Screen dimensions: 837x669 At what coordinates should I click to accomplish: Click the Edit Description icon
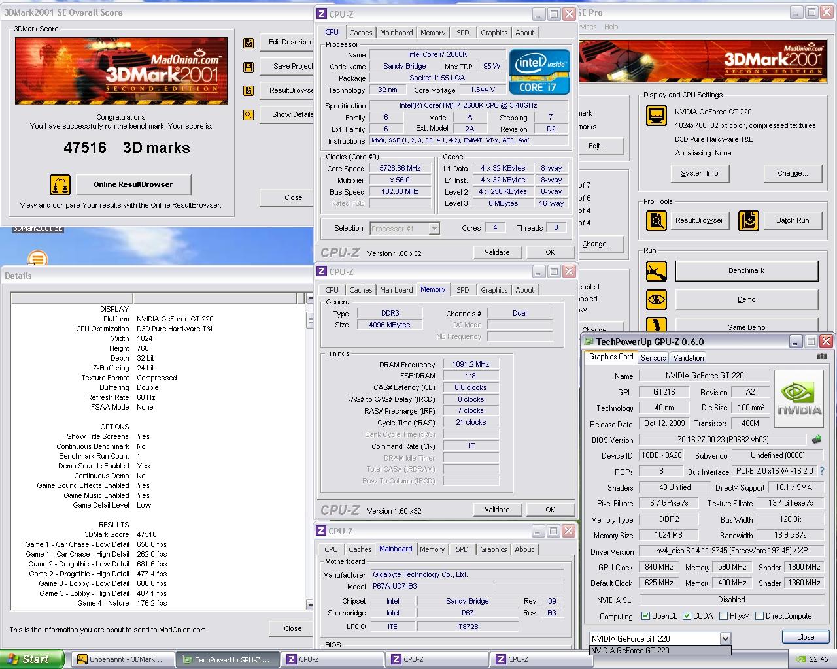[x=248, y=42]
